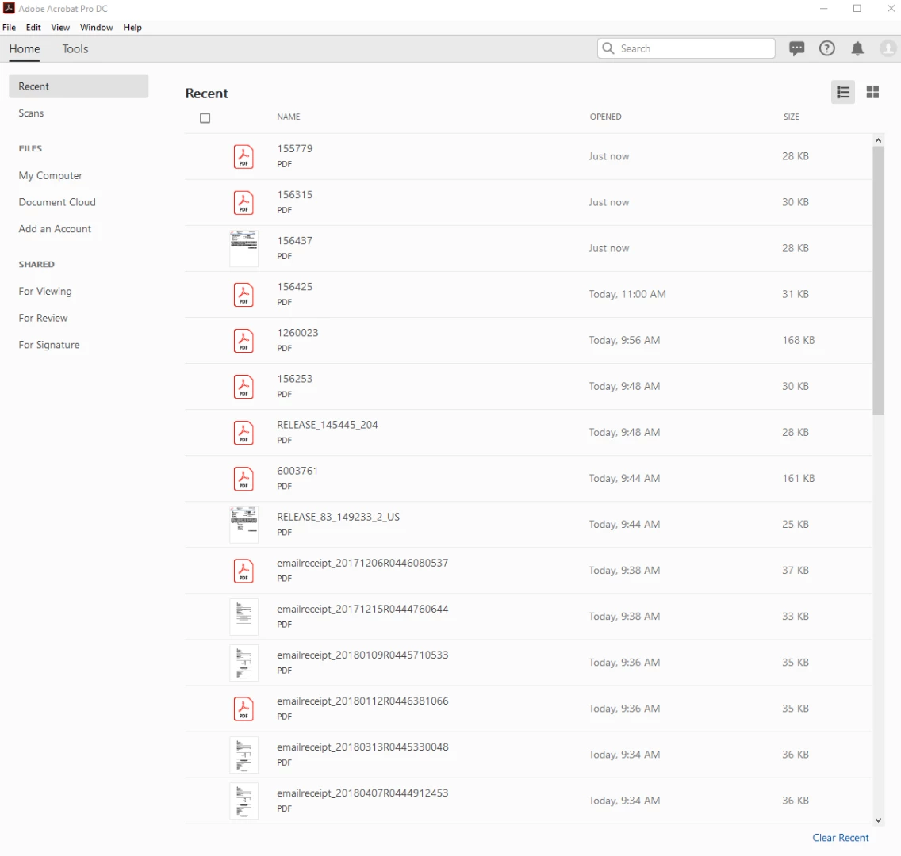Click the PDF icon for 6003761
This screenshot has height=856, width=901.
(243, 478)
